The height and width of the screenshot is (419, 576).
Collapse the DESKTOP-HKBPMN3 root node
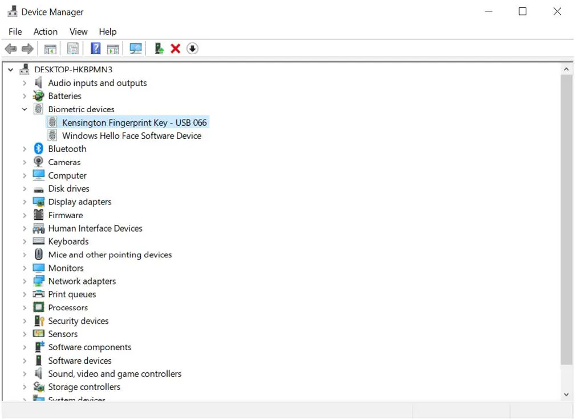point(11,69)
